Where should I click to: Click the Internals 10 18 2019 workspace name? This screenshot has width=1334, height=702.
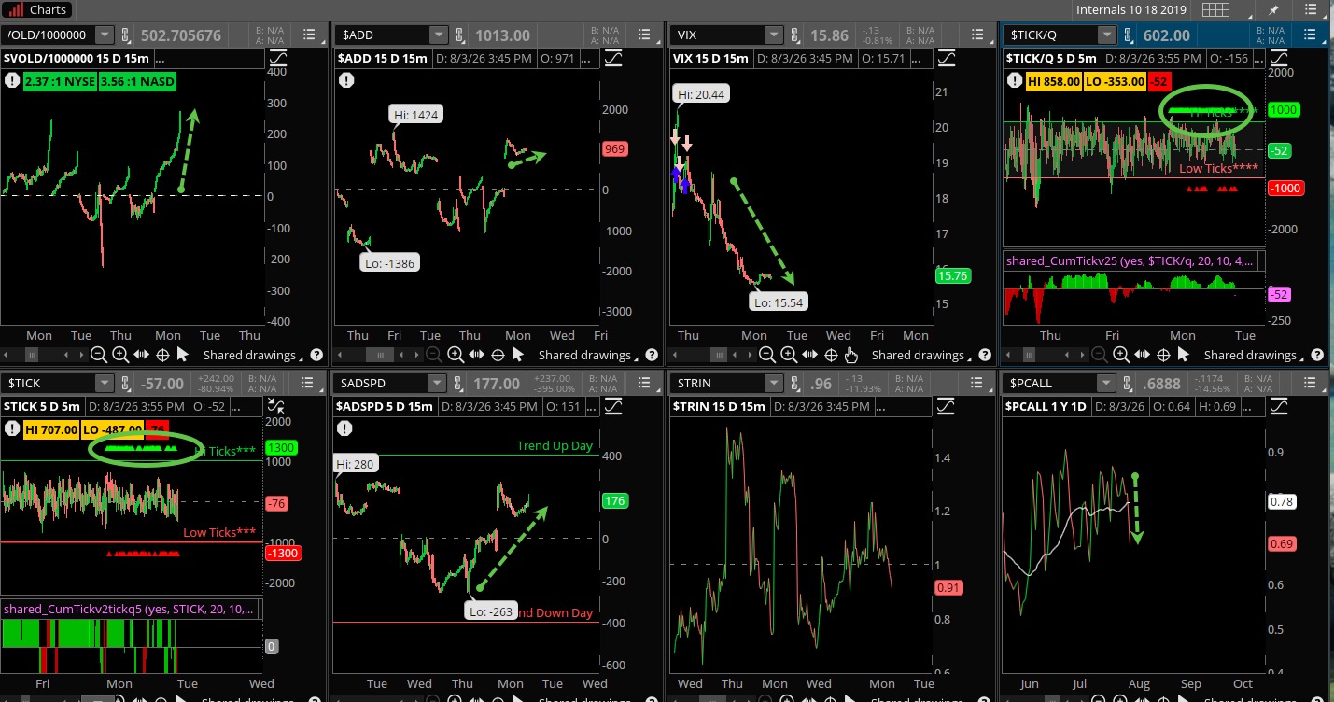pyautogui.click(x=1132, y=9)
